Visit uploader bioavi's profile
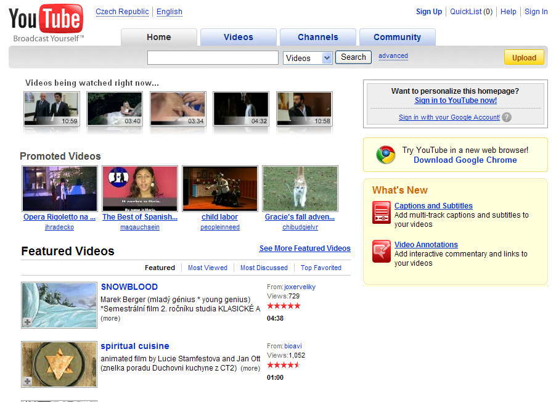556x402 pixels. tap(293, 346)
